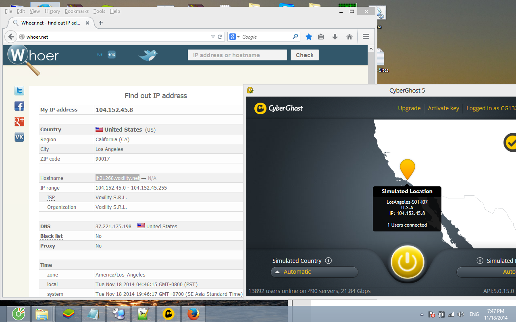516x322 pixels.
Task: Click Activate key in CyberGhost
Action: click(443, 108)
